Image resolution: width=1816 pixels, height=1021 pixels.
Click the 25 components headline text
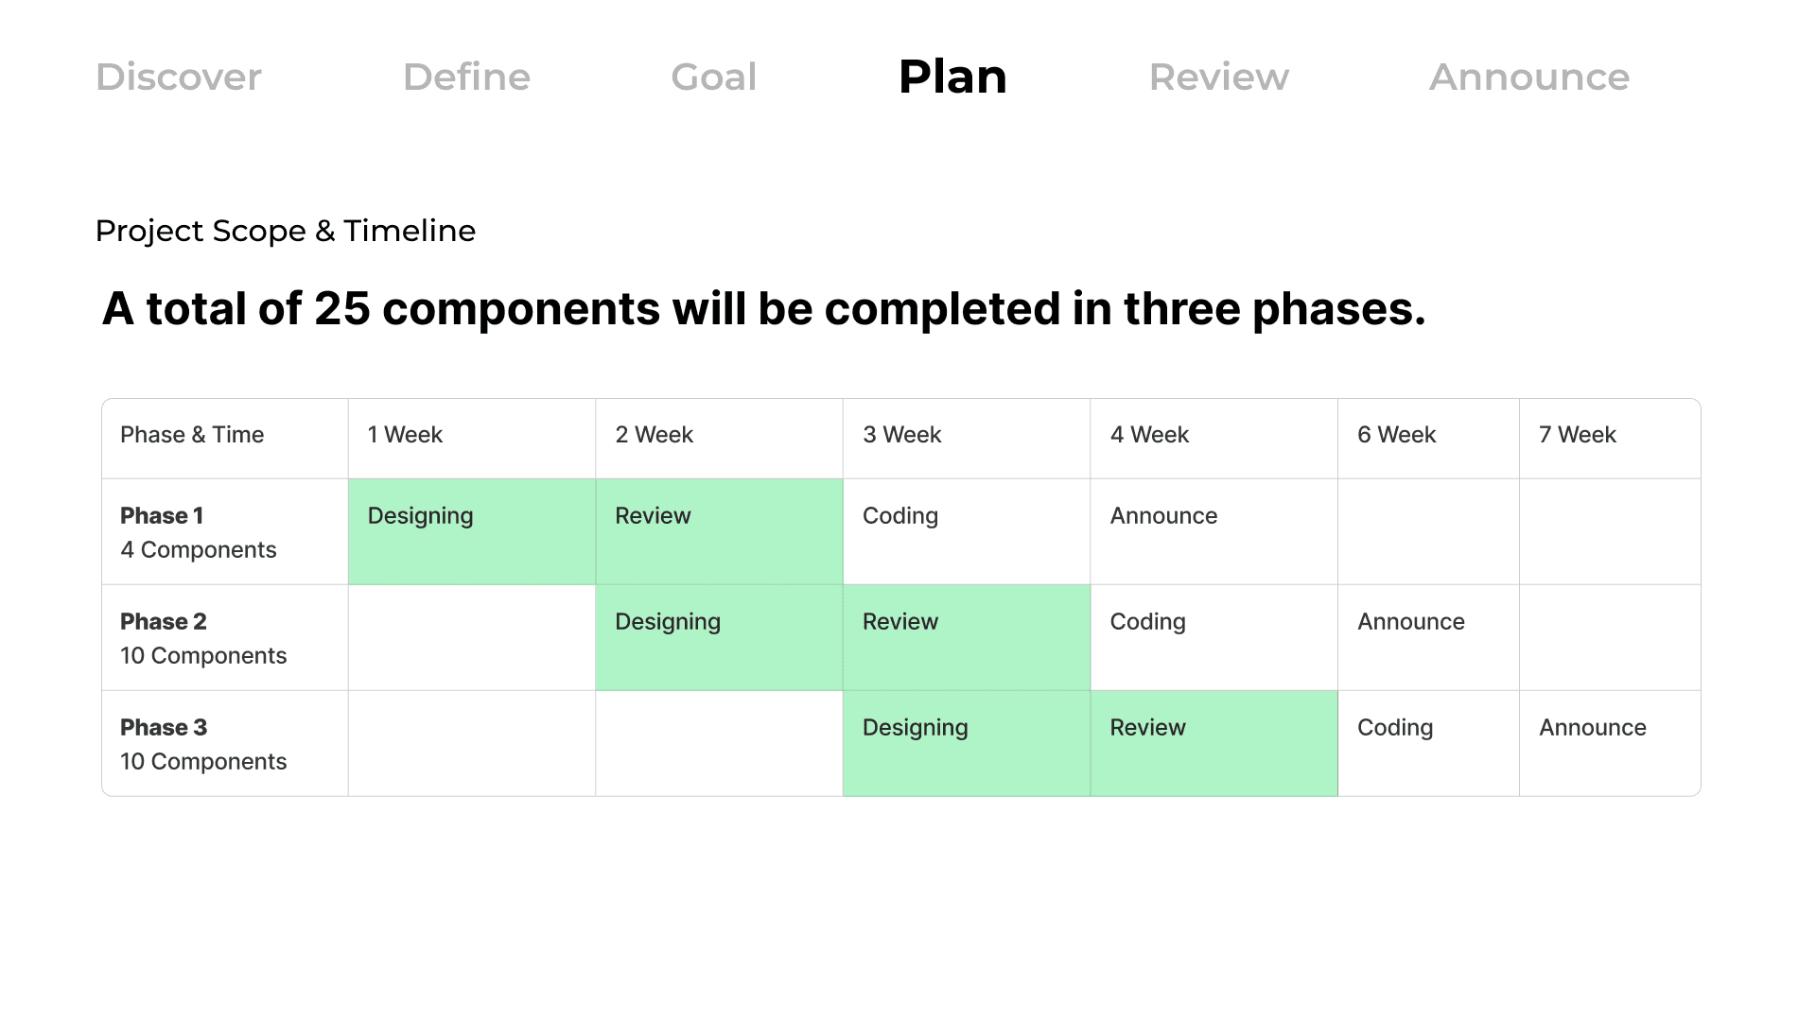(x=764, y=308)
